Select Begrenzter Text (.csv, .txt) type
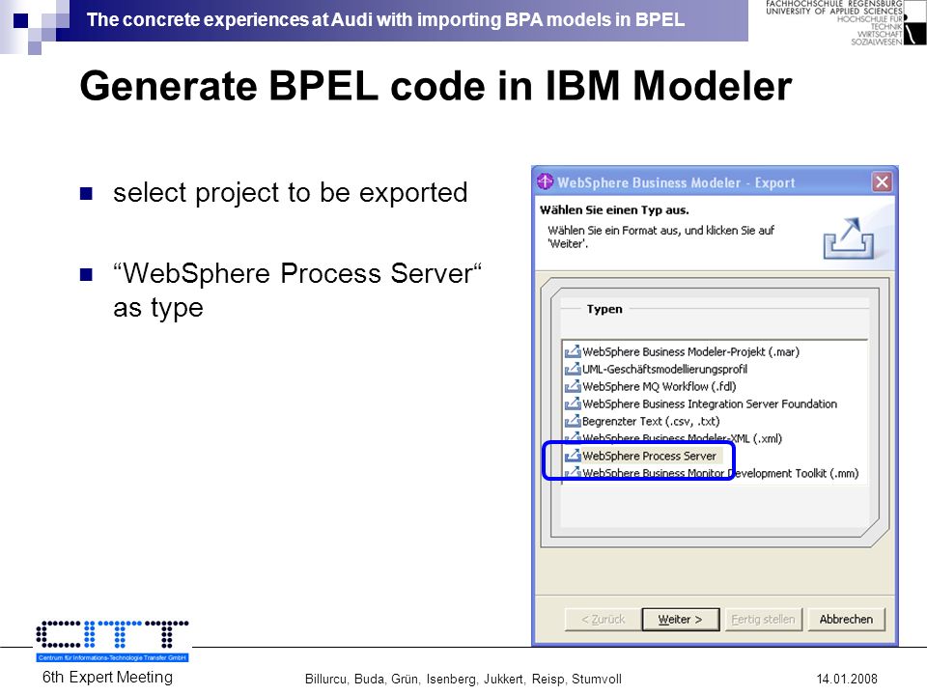927x695 pixels. [651, 421]
